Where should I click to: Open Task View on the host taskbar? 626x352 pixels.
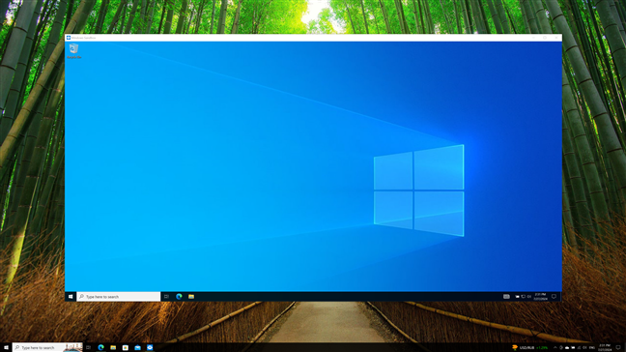pyautogui.click(x=89, y=347)
